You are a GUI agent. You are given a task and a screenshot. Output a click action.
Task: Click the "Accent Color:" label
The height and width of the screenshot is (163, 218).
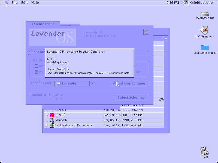41,83
